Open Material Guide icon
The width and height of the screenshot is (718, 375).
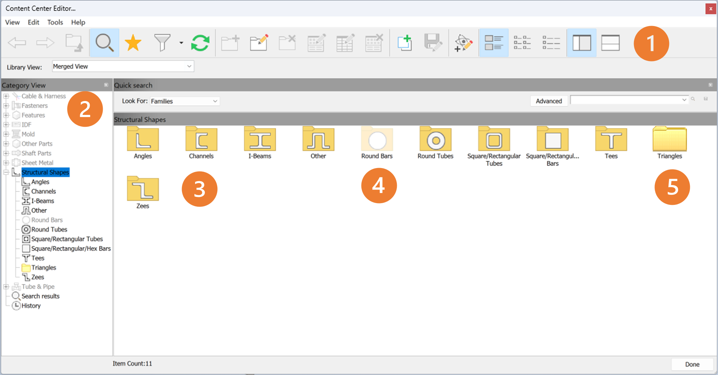click(464, 43)
